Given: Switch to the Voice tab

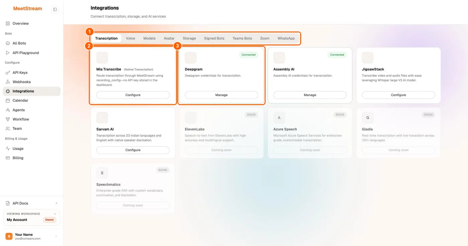Looking at the screenshot, I should point(130,38).
